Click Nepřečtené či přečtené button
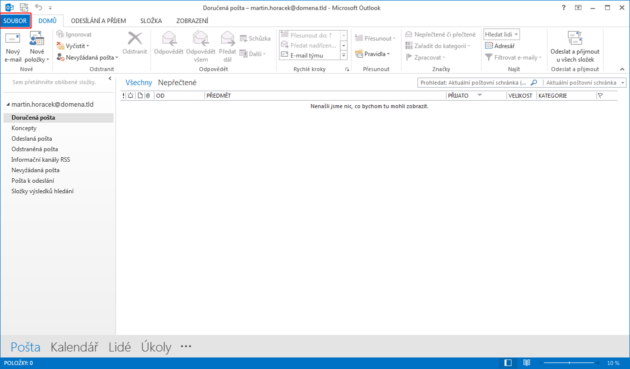 pyautogui.click(x=440, y=35)
